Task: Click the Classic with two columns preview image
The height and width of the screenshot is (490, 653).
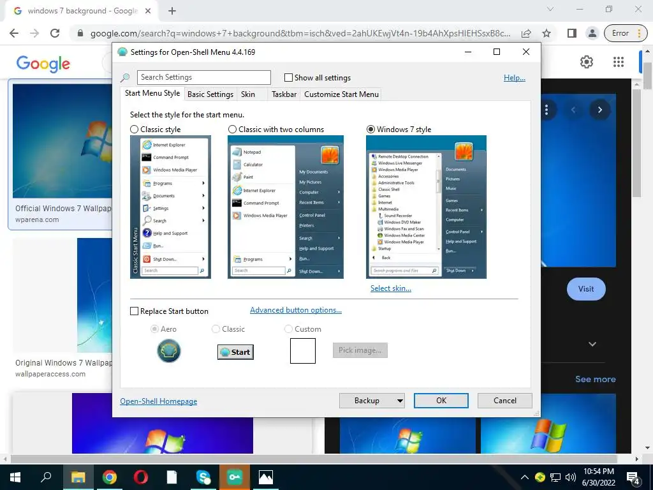Action: 285,207
